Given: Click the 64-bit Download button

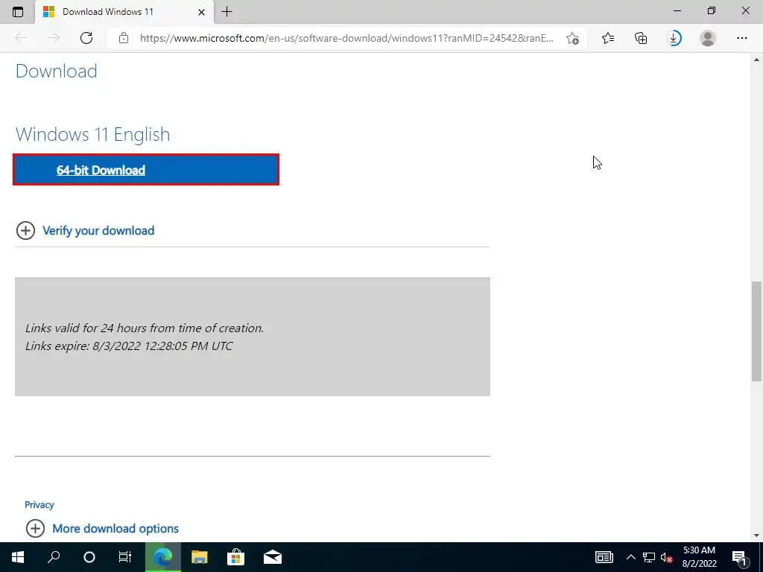Looking at the screenshot, I should click(146, 170).
